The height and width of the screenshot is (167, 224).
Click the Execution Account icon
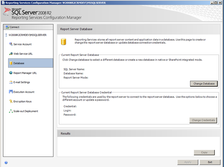click(11, 92)
